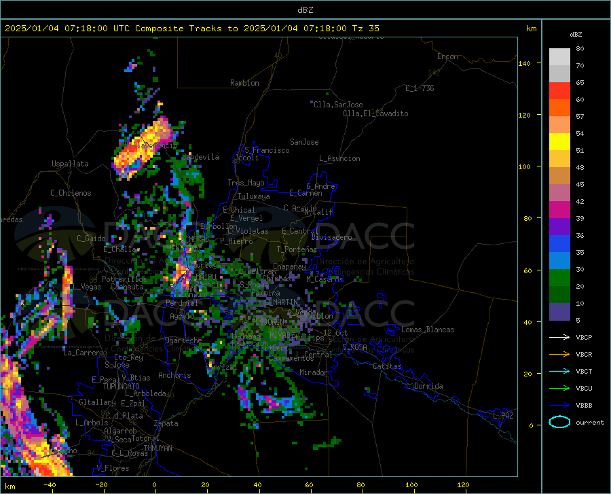Click the blue VBBB arrow legend icon
The width and height of the screenshot is (611, 494).
click(x=559, y=406)
